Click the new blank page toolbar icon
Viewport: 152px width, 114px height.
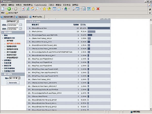[3, 9]
